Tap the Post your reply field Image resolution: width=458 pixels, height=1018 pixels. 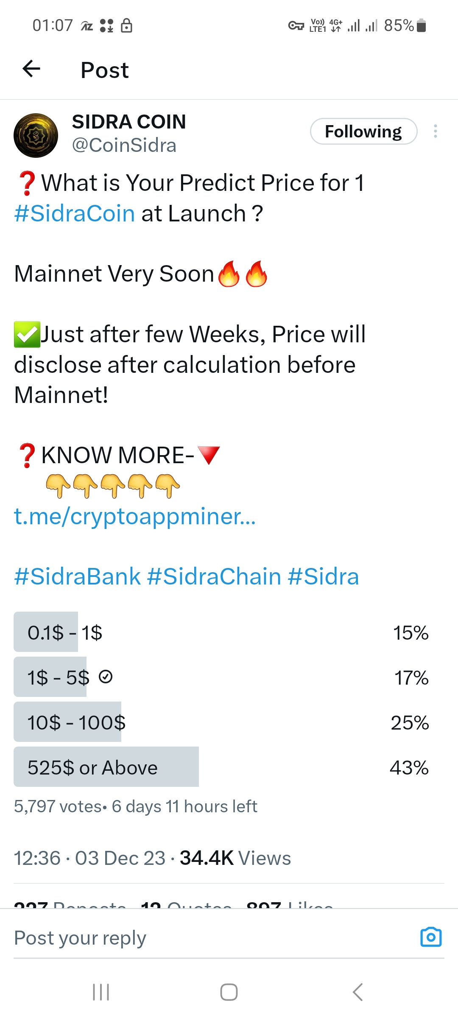(212, 938)
